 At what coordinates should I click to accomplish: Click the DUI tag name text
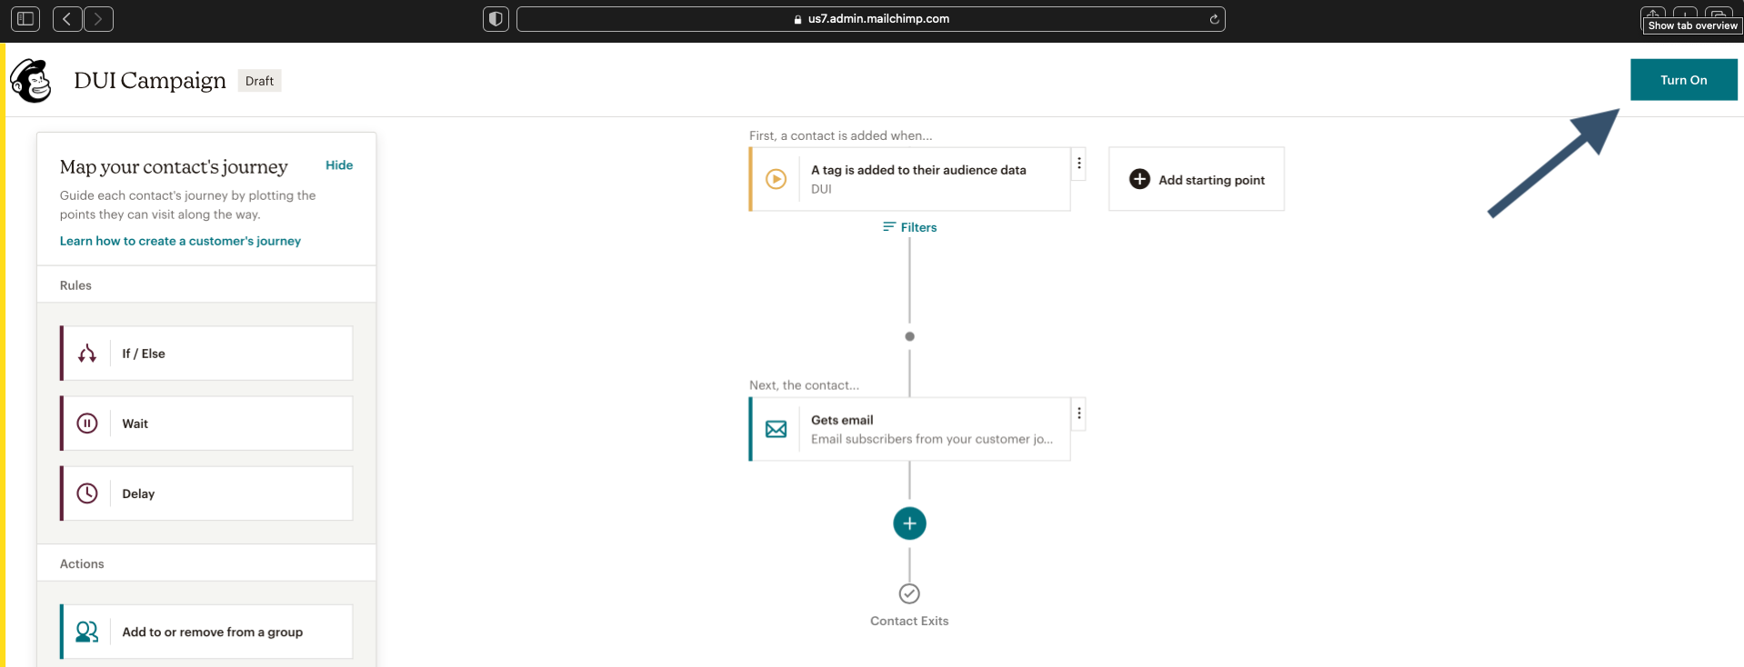click(x=821, y=189)
